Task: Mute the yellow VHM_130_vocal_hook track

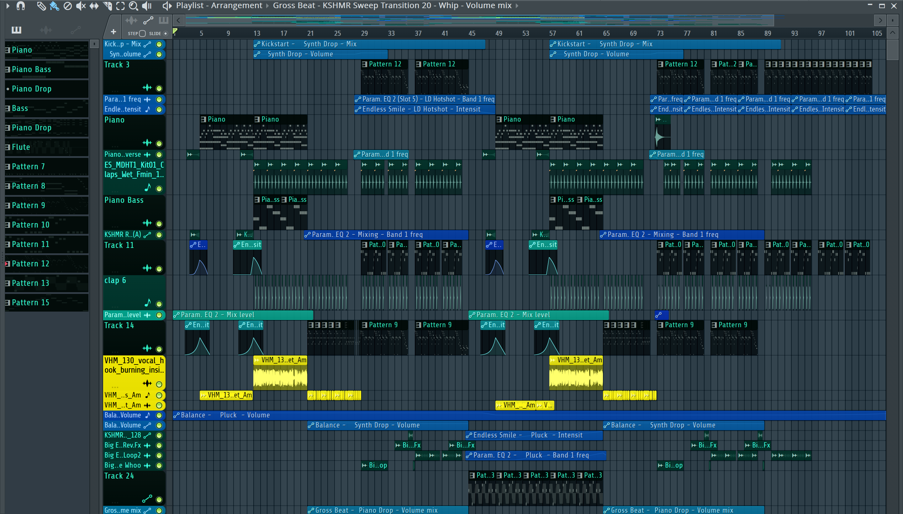Action: point(159,384)
